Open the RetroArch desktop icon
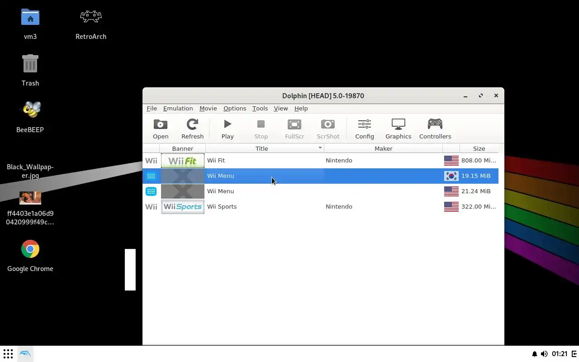 [x=91, y=17]
